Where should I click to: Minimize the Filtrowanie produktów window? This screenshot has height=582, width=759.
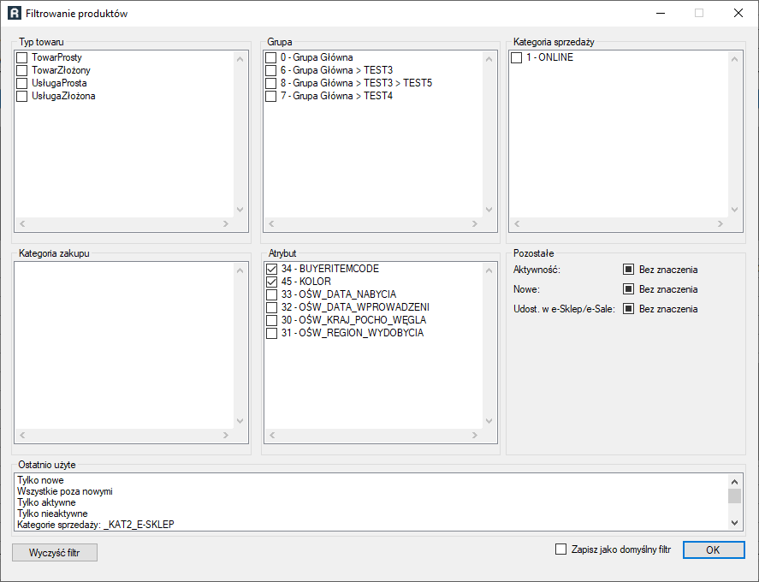coord(661,13)
